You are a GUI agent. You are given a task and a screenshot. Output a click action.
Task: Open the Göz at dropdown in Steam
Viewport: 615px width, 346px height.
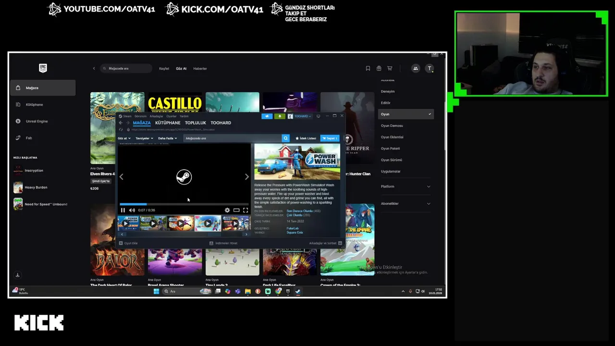click(124, 138)
